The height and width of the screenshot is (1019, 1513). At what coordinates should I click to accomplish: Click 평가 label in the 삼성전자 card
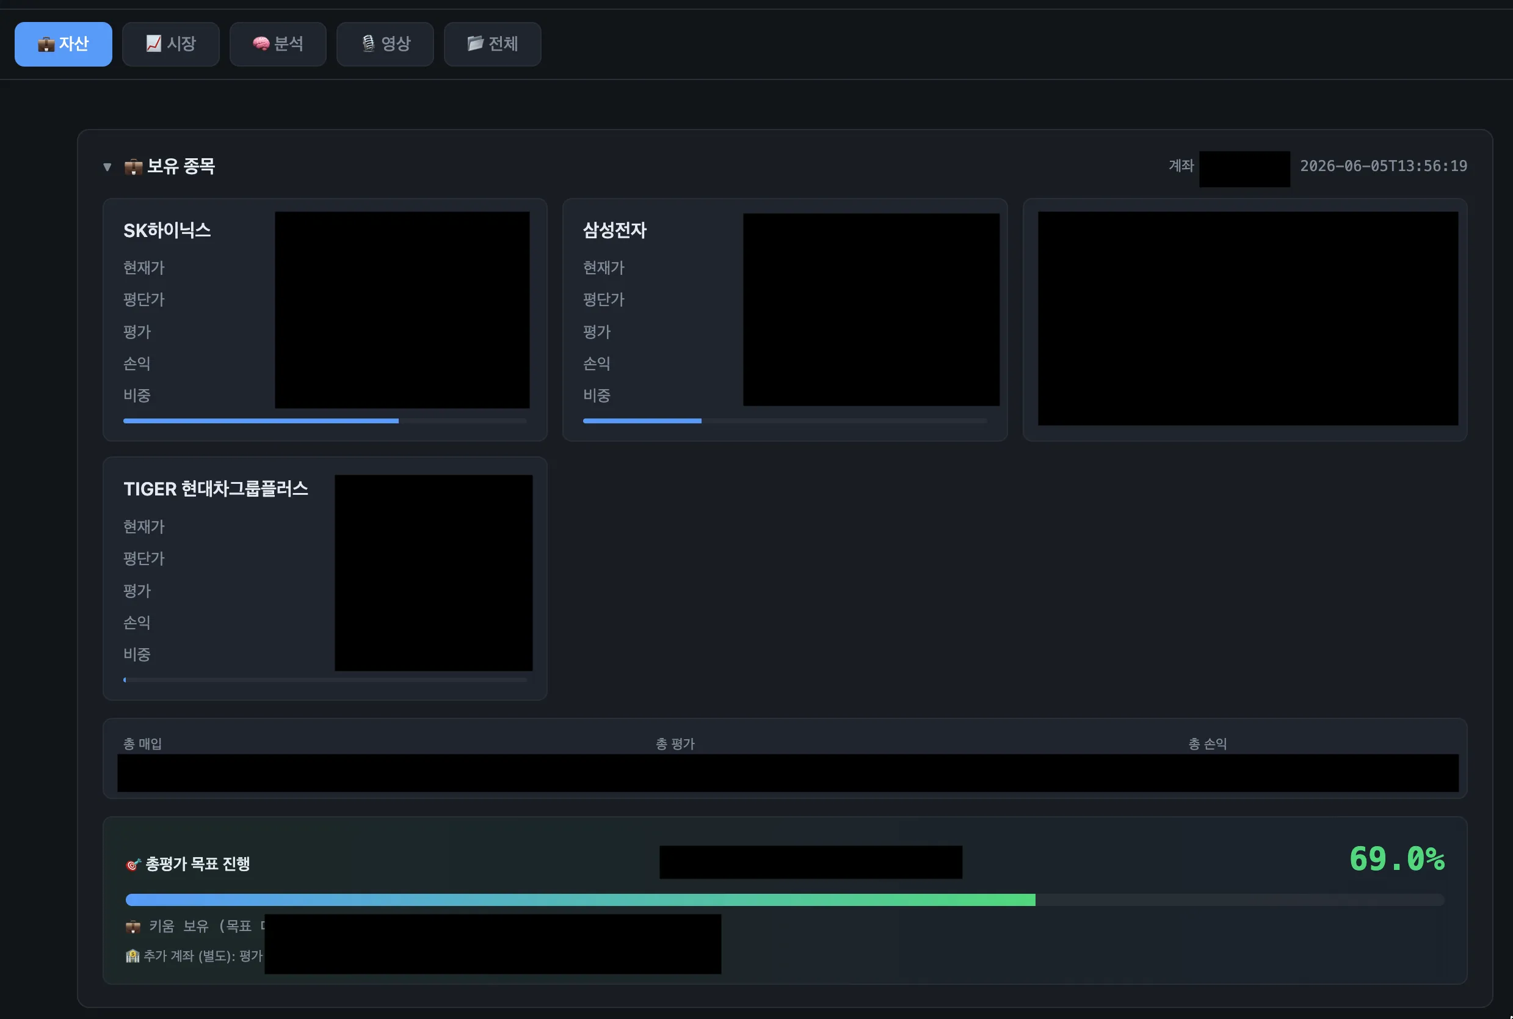pos(597,332)
